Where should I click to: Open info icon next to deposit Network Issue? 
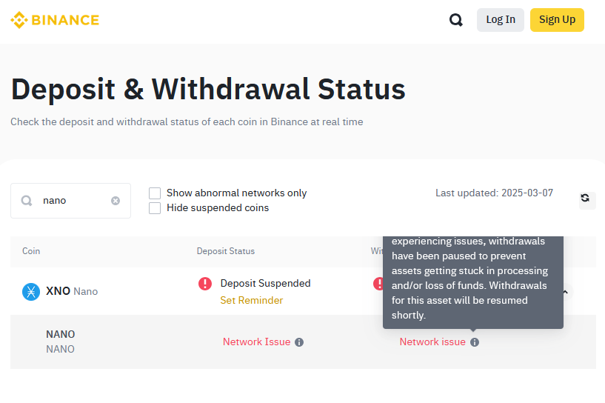(x=299, y=342)
